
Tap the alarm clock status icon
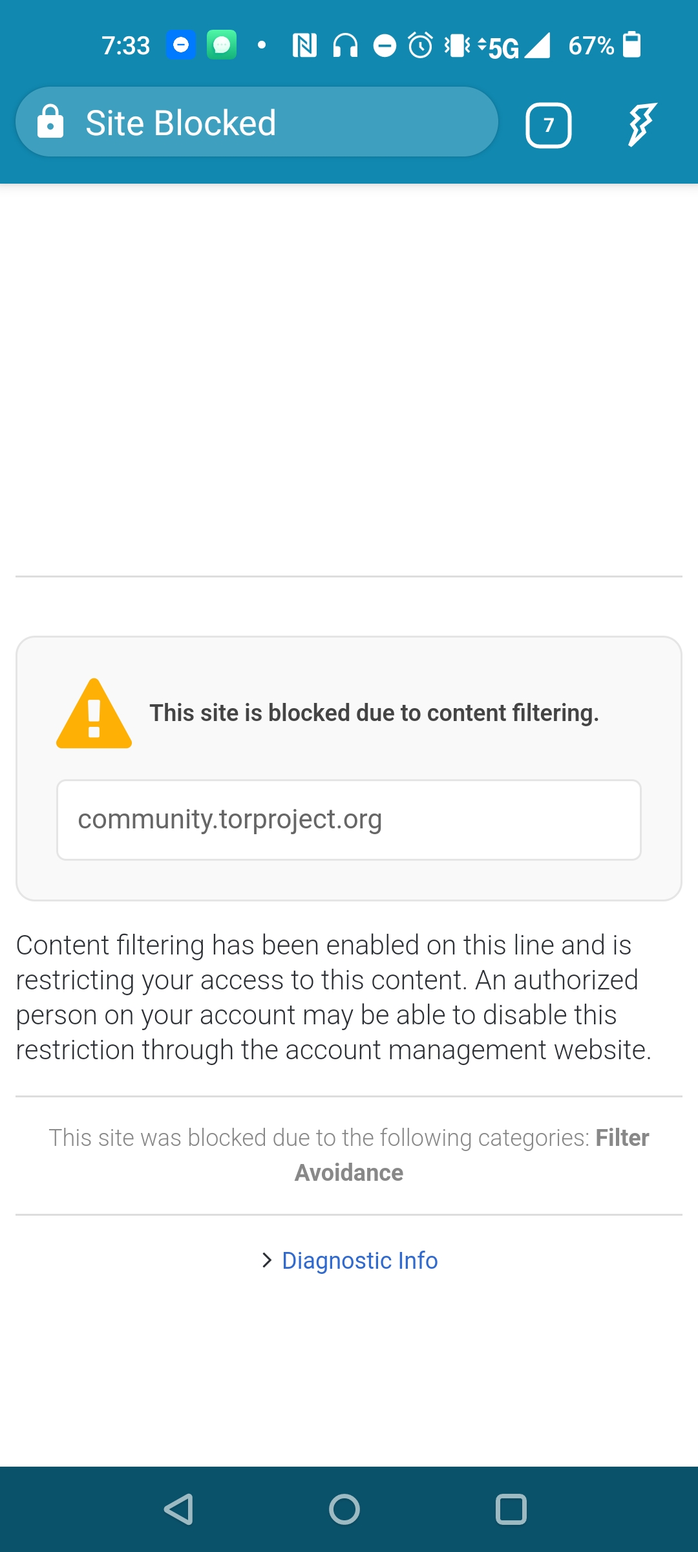pyautogui.click(x=421, y=46)
